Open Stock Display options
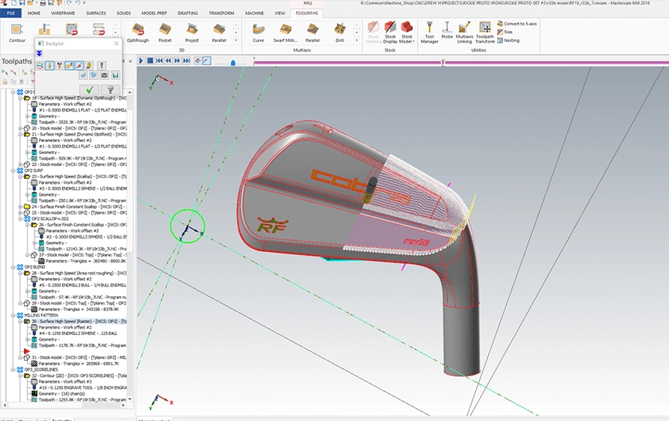This screenshot has height=421, width=669. coord(390,33)
